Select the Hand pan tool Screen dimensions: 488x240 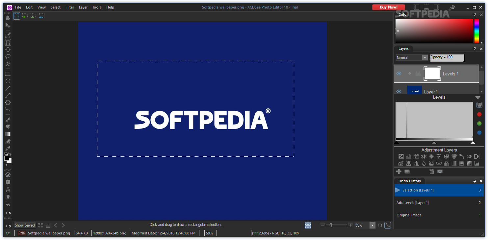[8, 18]
